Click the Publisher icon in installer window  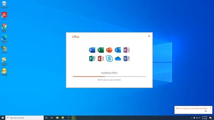(92, 59)
